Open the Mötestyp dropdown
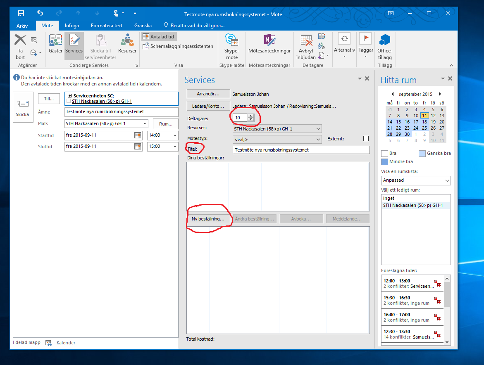Viewport: 484px width, 365px height. click(x=277, y=140)
